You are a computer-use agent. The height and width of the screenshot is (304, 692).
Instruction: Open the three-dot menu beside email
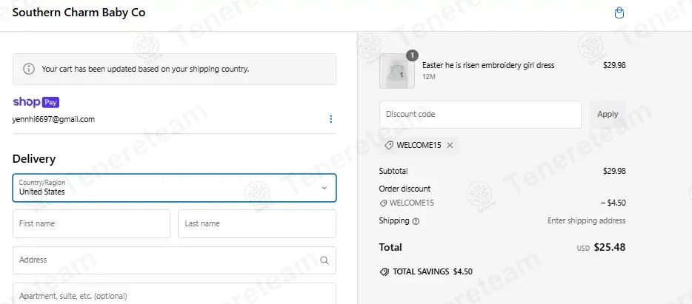[x=330, y=119]
